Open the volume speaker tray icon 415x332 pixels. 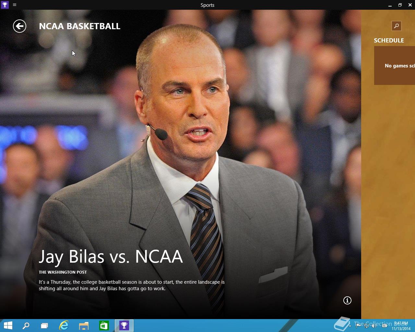pos(374,326)
